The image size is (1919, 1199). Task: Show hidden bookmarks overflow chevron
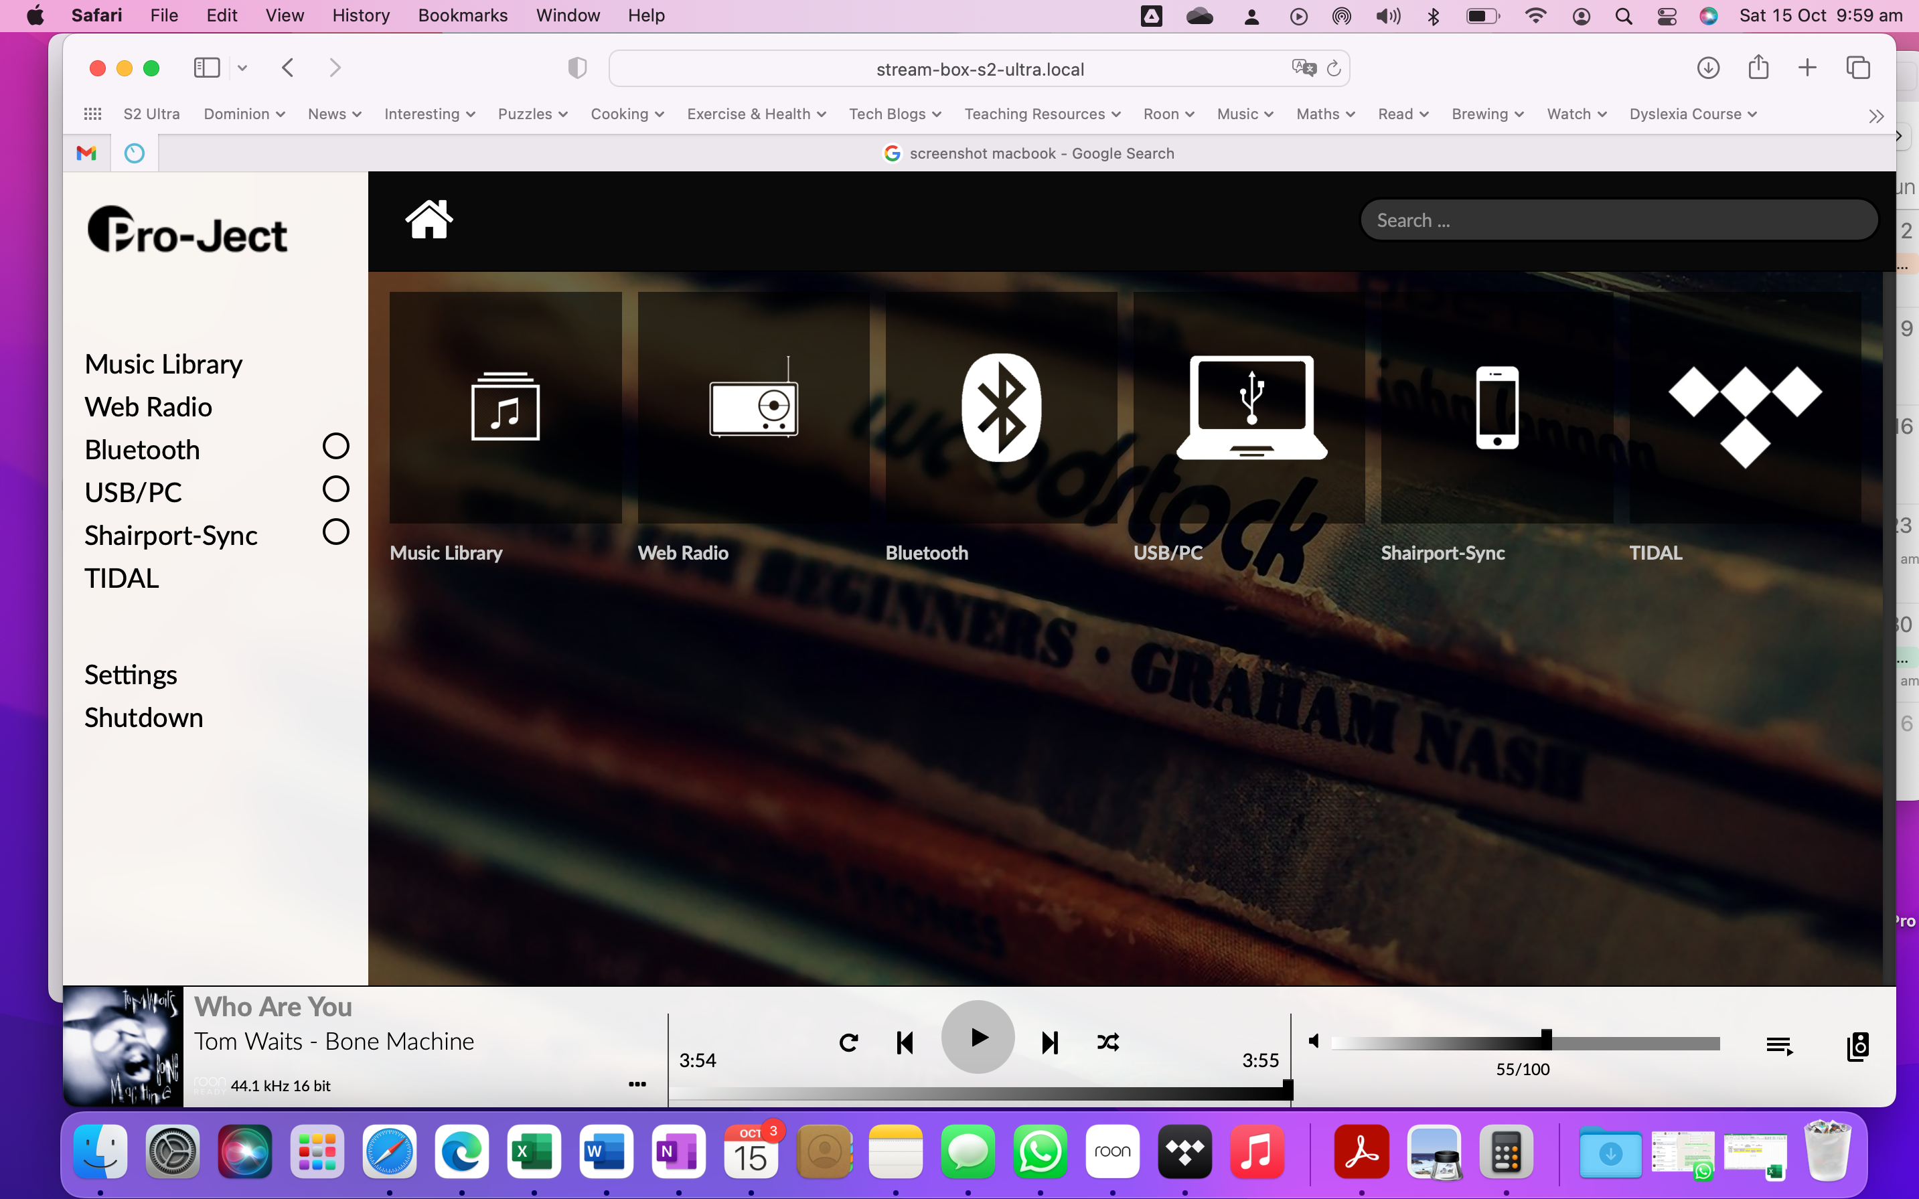pos(1876,116)
